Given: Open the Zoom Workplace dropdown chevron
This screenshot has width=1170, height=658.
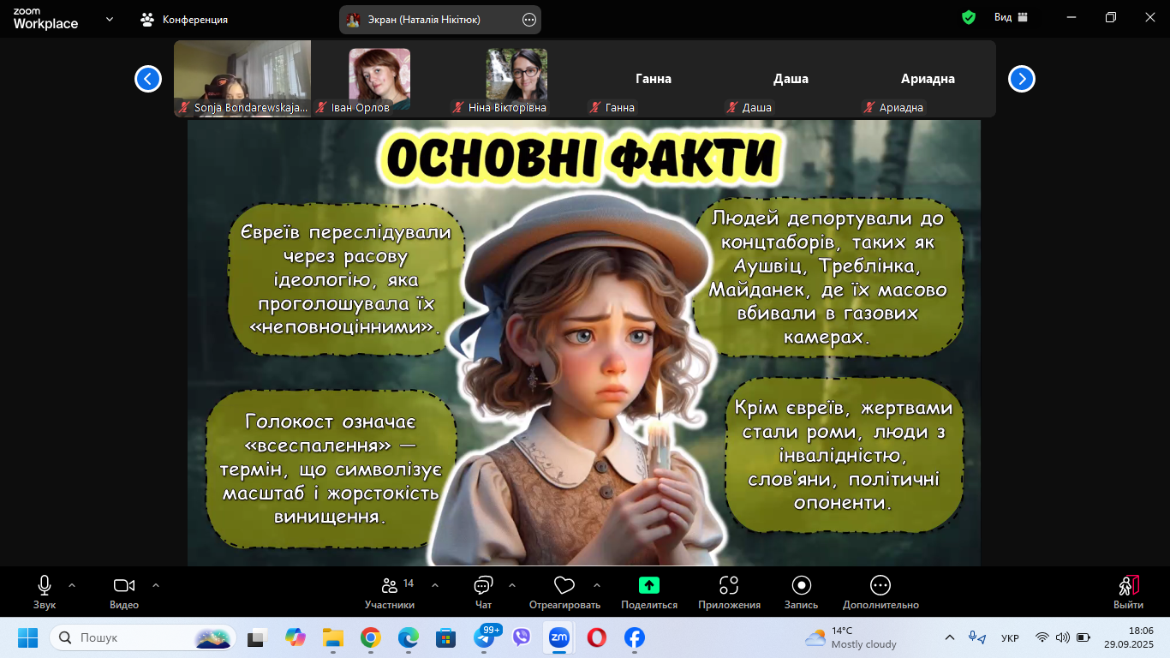Looking at the screenshot, I should (110, 19).
